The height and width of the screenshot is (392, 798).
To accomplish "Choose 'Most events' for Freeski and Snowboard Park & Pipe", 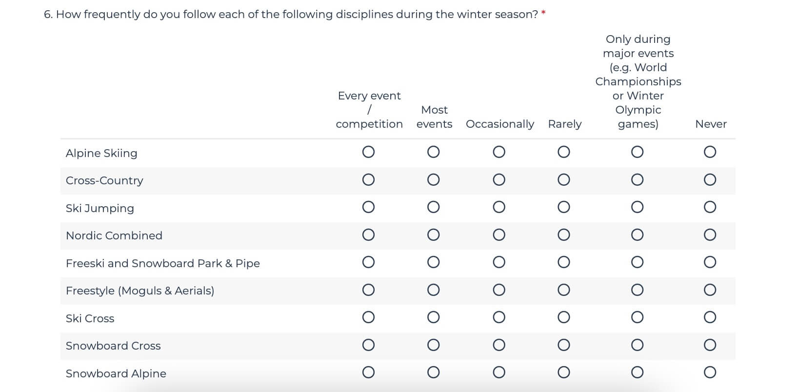I will 433,262.
